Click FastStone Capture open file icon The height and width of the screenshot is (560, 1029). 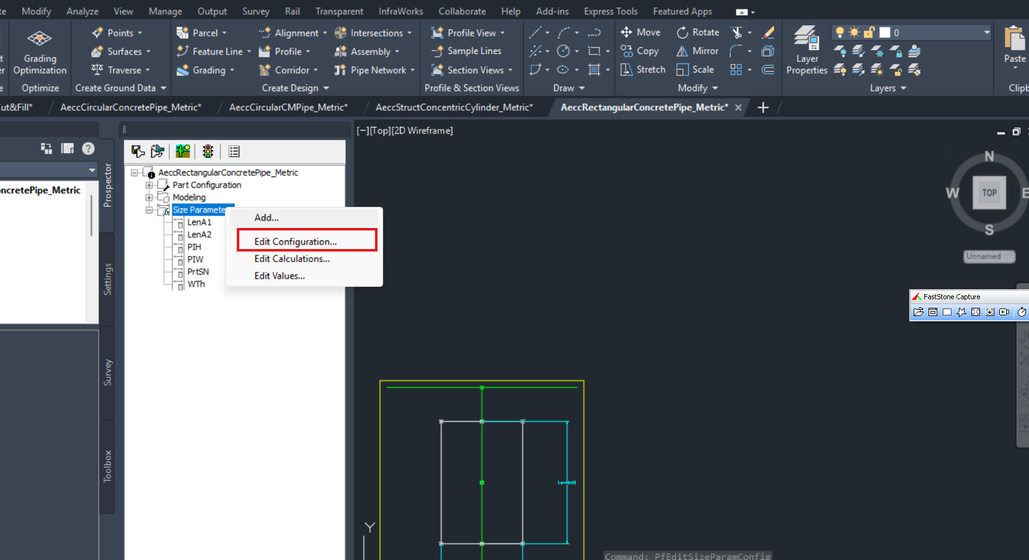click(919, 312)
